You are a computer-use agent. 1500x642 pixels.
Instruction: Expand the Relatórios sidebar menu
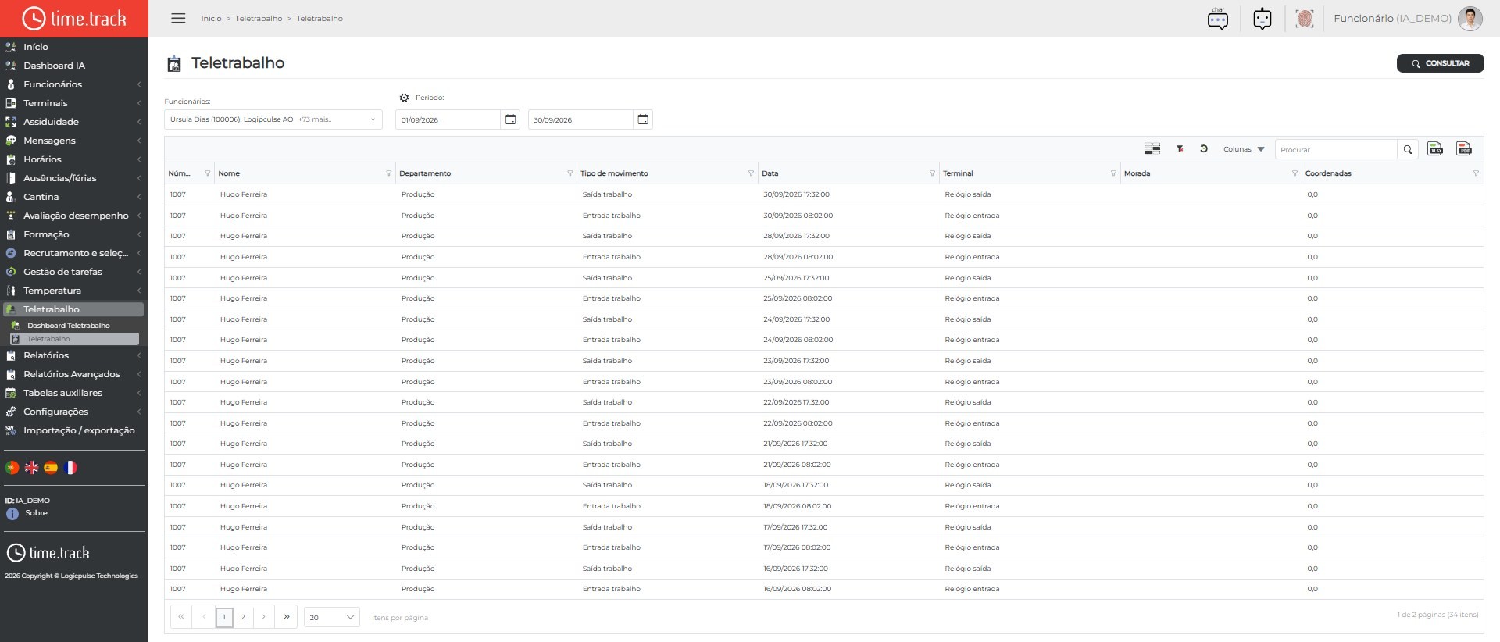coord(74,355)
